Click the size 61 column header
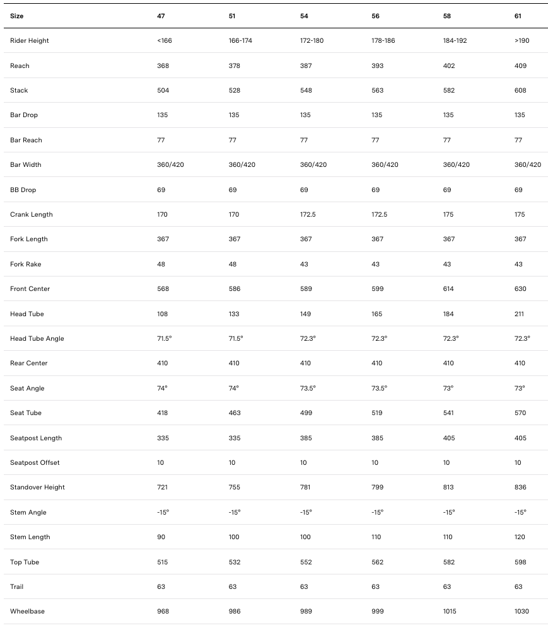The image size is (548, 628). pos(518,16)
